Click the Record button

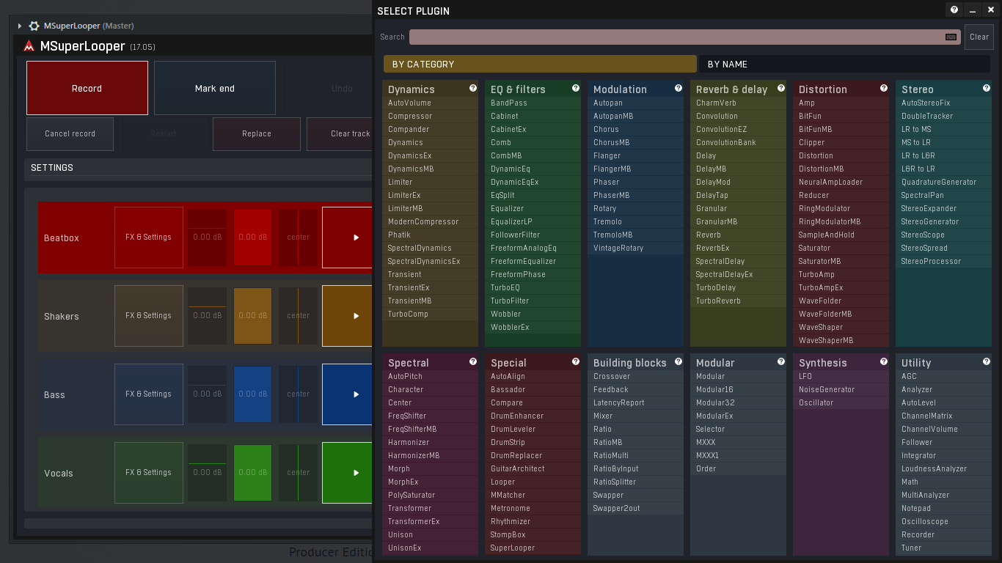tap(87, 88)
